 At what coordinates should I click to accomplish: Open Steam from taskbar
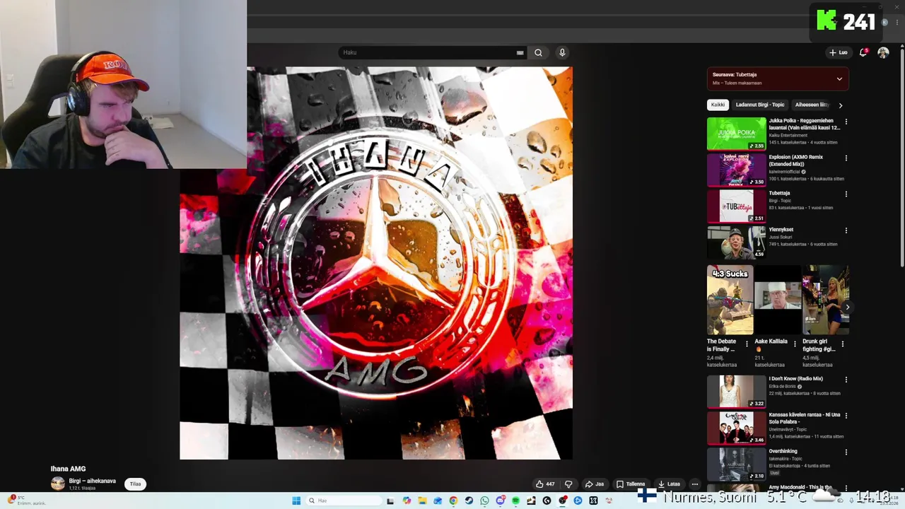[469, 501]
